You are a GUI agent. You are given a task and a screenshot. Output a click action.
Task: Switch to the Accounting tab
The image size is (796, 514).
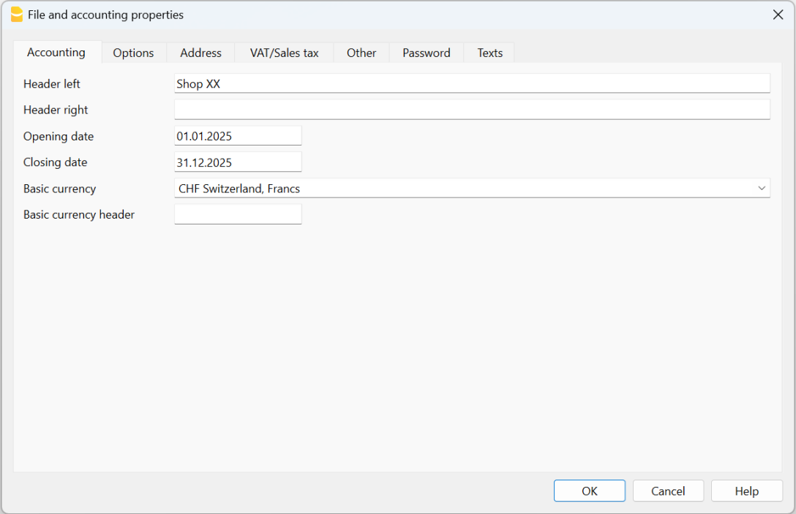[x=56, y=53]
